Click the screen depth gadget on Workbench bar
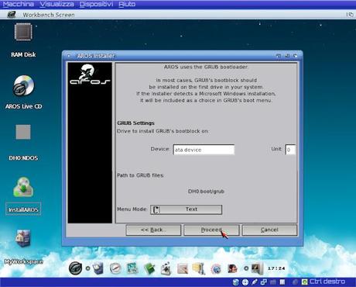Screen dimensions: 356x287 coord(350,15)
